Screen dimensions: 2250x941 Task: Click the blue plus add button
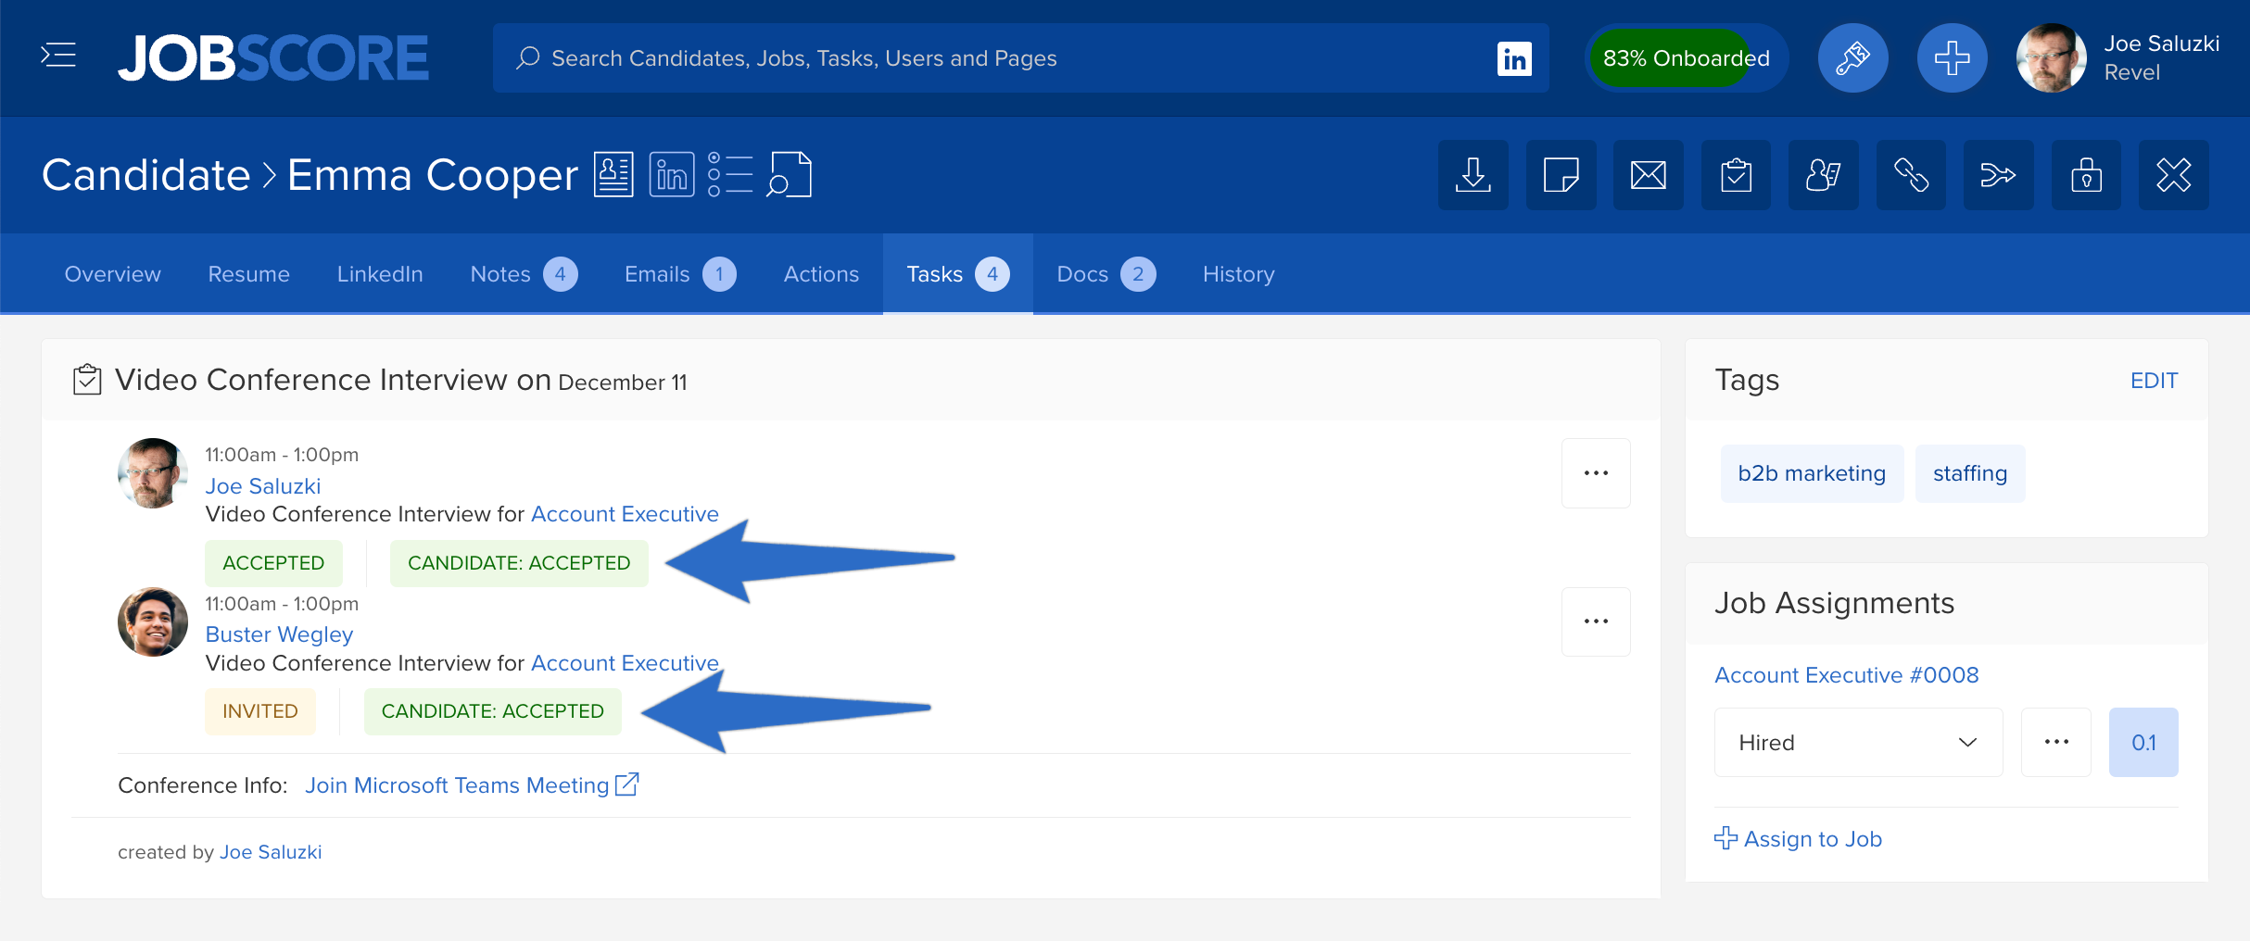coord(1952,58)
